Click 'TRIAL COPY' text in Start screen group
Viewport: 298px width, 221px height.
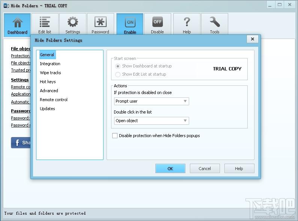(227, 69)
